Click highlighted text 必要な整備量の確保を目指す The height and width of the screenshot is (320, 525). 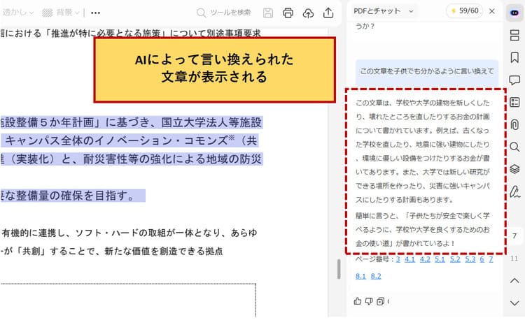(73, 196)
